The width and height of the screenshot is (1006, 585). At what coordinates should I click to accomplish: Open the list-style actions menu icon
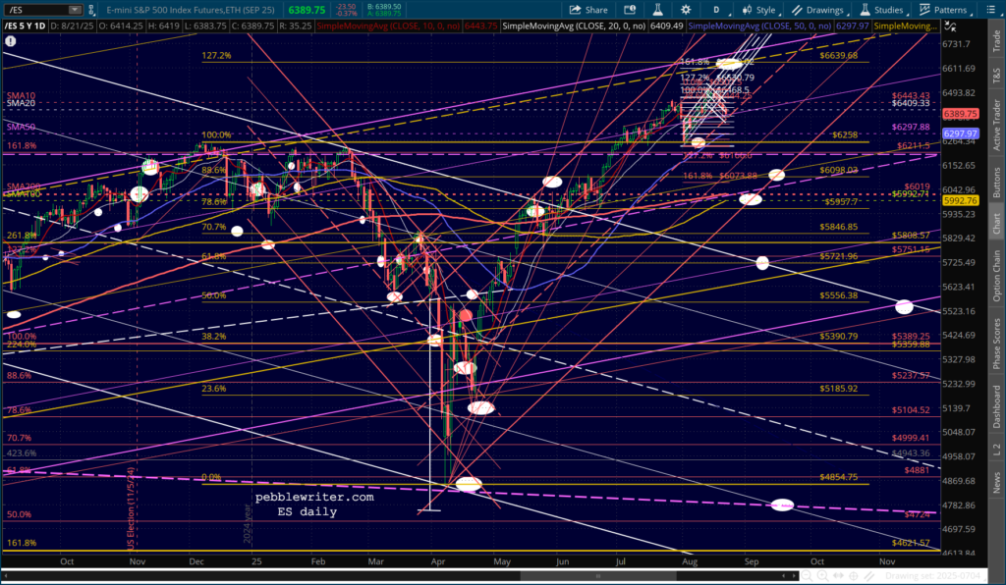pos(990,10)
